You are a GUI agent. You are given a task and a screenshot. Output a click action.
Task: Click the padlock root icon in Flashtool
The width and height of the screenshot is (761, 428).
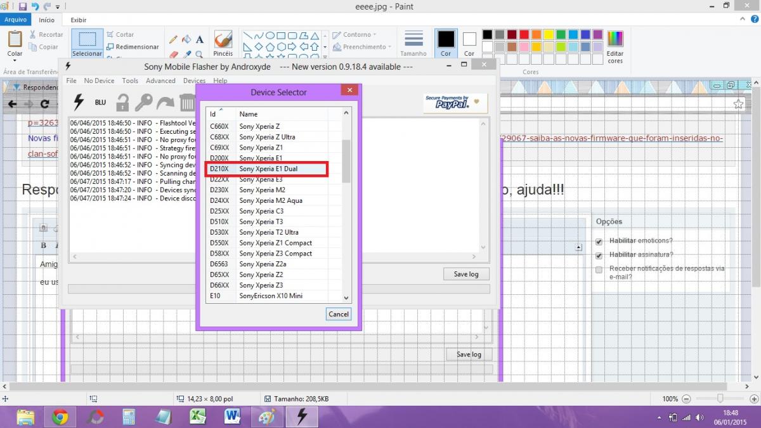(122, 102)
